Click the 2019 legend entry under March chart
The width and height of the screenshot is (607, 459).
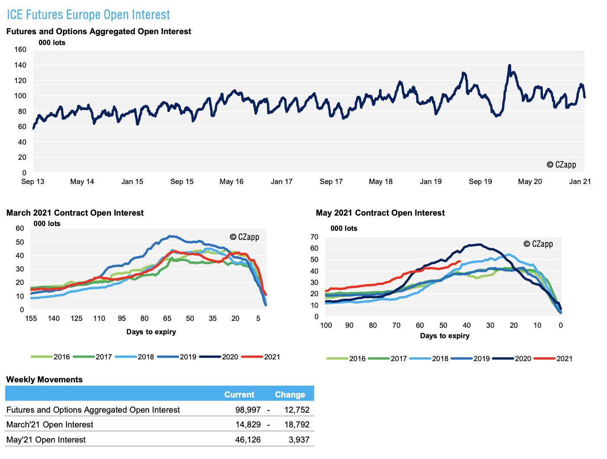tap(177, 357)
